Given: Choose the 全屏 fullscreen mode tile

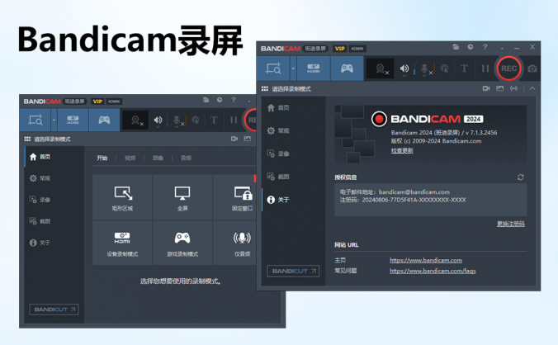Looking at the screenshot, I should coord(182,197).
